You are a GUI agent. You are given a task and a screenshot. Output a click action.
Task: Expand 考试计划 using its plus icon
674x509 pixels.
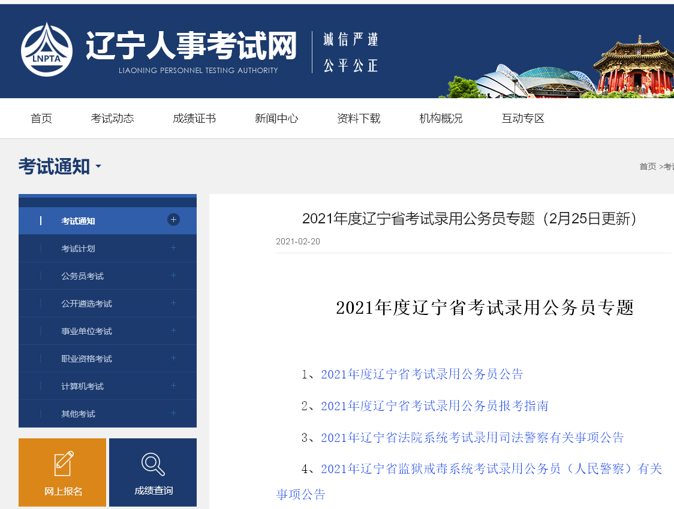click(173, 248)
